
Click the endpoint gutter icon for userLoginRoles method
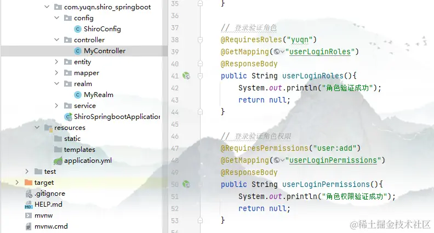(x=186, y=76)
